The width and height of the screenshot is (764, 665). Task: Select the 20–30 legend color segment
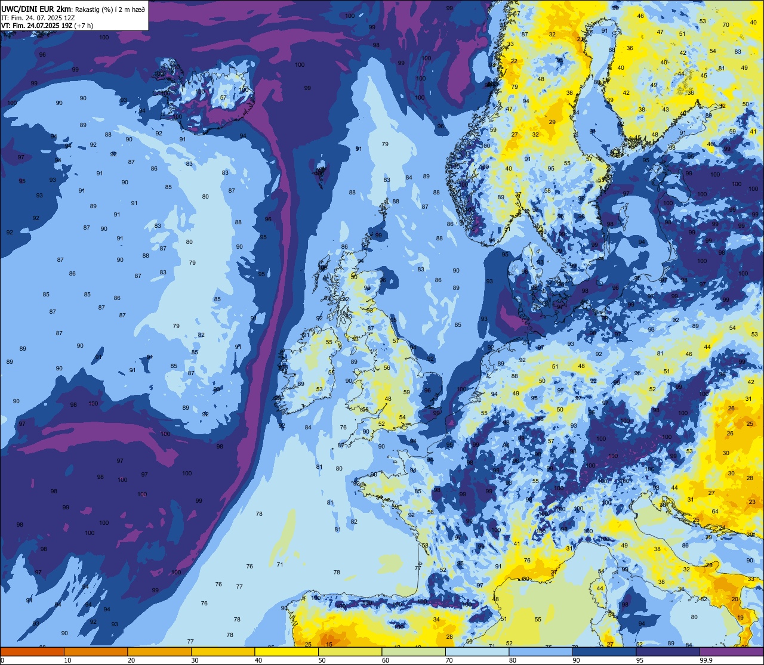click(159, 651)
